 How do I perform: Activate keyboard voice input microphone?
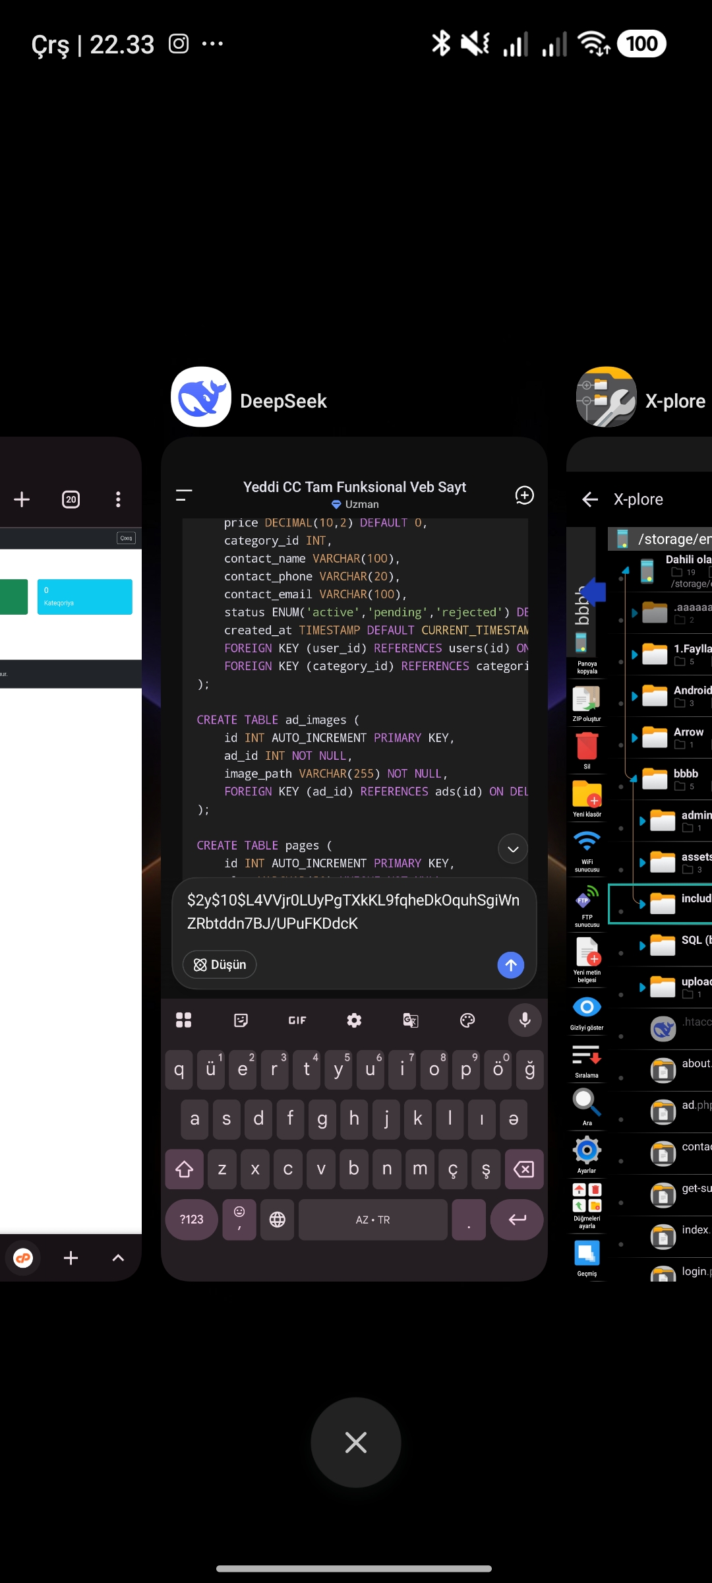pyautogui.click(x=525, y=1020)
